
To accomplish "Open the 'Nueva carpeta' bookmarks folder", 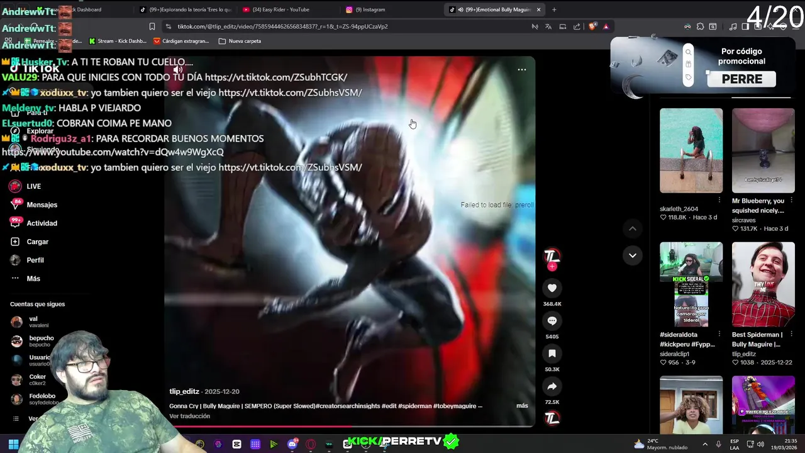I will coord(240,41).
